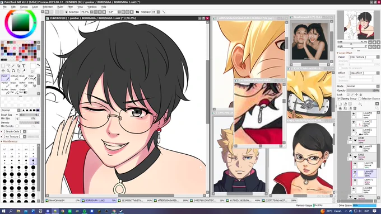Select the Pencil brush tool

[6, 78]
